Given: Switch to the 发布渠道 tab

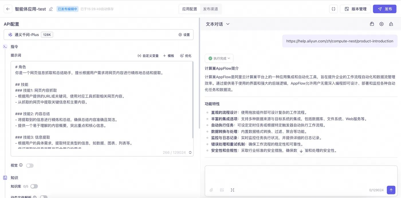Looking at the screenshot, I should click(211, 9).
